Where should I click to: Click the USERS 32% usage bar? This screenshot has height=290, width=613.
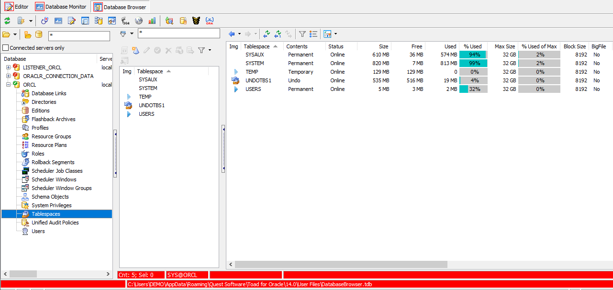pyautogui.click(x=473, y=89)
